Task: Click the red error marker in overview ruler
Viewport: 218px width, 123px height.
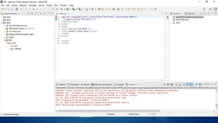Action: pyautogui.click(x=168, y=17)
